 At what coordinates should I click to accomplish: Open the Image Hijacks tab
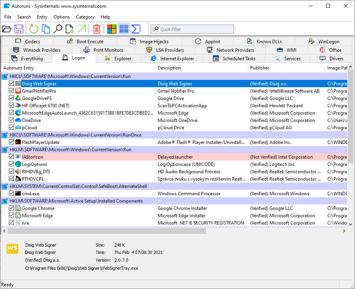click(x=149, y=42)
